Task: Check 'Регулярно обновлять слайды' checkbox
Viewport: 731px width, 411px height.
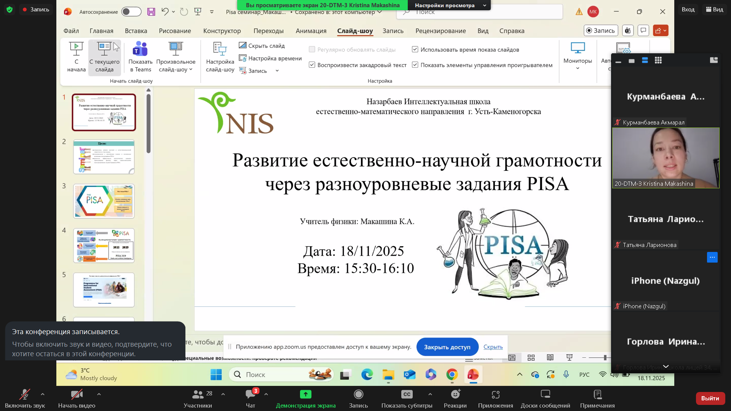Action: 312,49
